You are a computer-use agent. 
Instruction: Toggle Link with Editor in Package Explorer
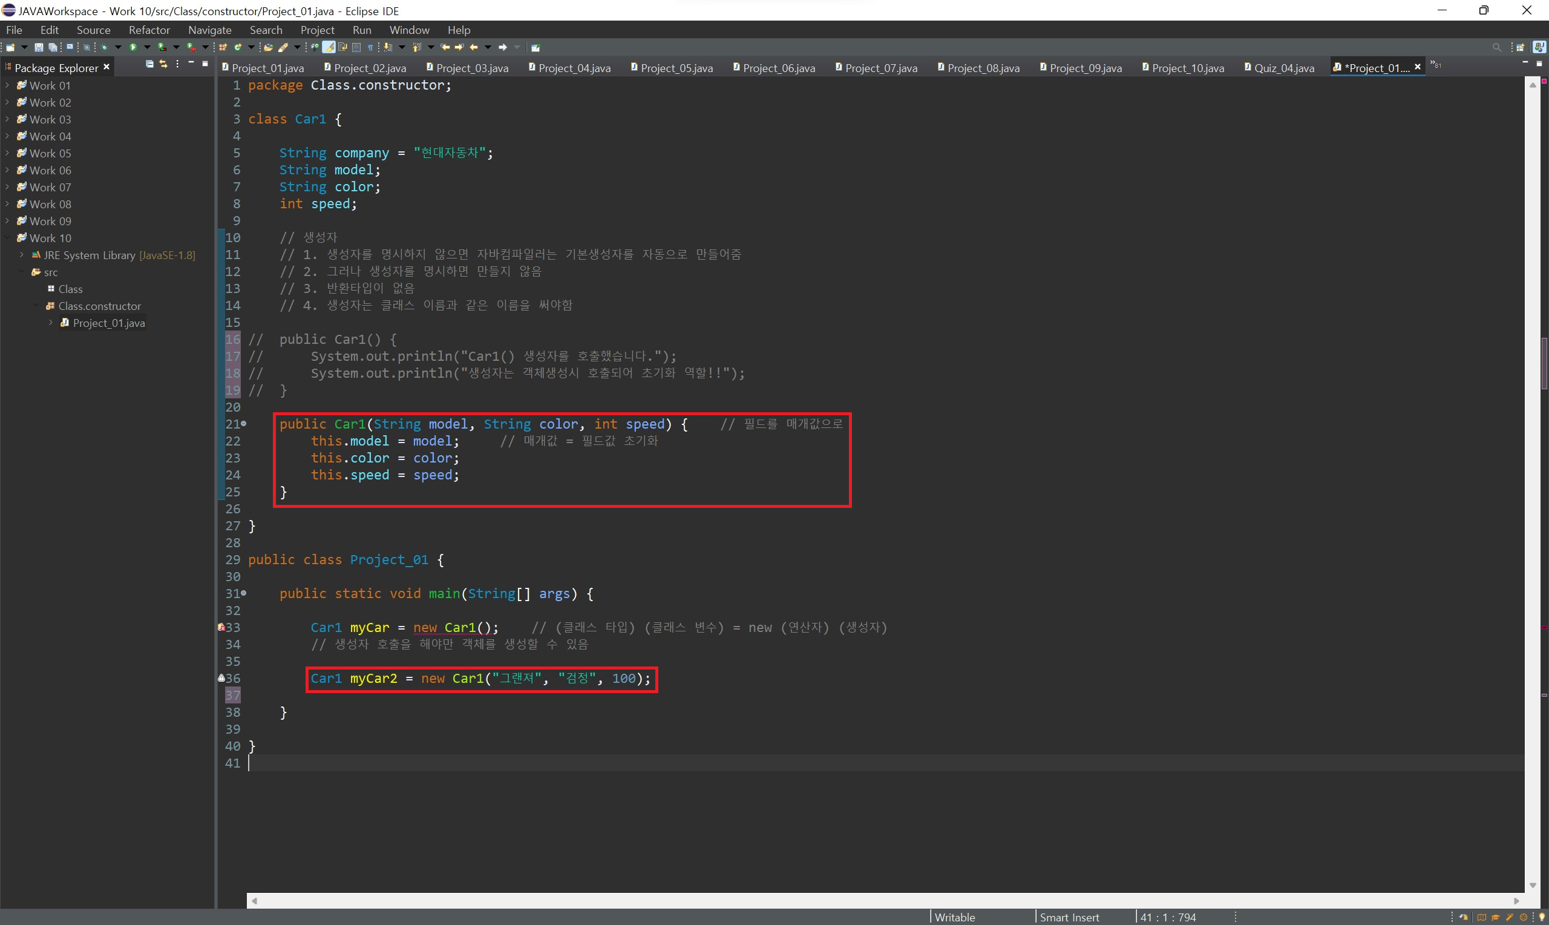point(163,64)
